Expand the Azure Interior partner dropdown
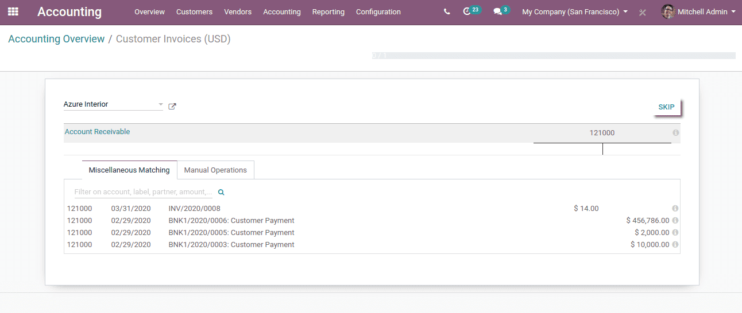Viewport: 742px width, 313px height. click(161, 104)
